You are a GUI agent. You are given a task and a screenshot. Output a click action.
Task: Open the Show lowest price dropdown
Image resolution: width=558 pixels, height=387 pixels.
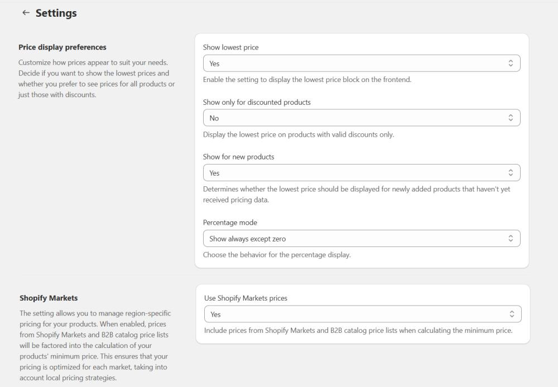click(x=362, y=63)
